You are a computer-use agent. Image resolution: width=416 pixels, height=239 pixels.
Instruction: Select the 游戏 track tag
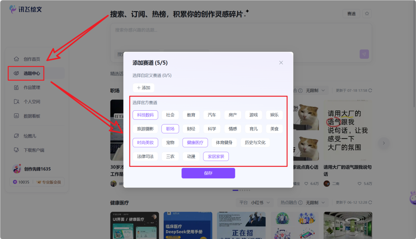click(x=253, y=115)
